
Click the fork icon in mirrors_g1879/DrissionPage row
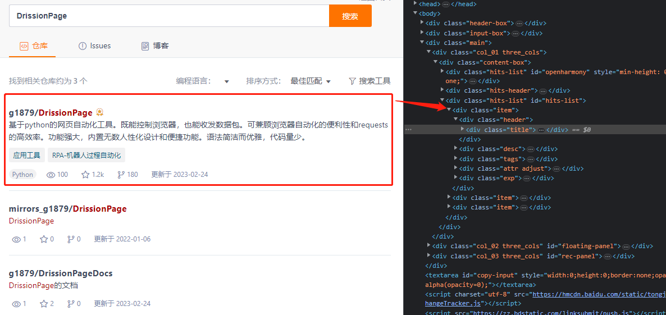point(71,239)
